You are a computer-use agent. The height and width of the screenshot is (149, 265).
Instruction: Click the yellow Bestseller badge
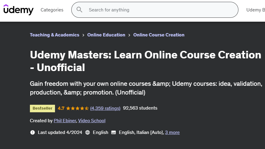(x=43, y=108)
